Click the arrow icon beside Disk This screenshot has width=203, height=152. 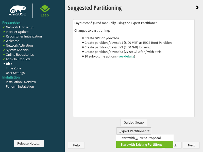coord(4,64)
